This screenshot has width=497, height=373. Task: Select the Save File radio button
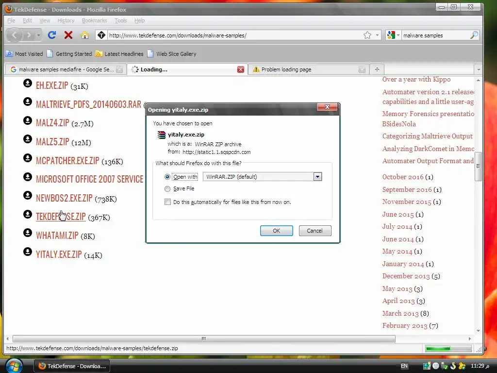(167, 189)
